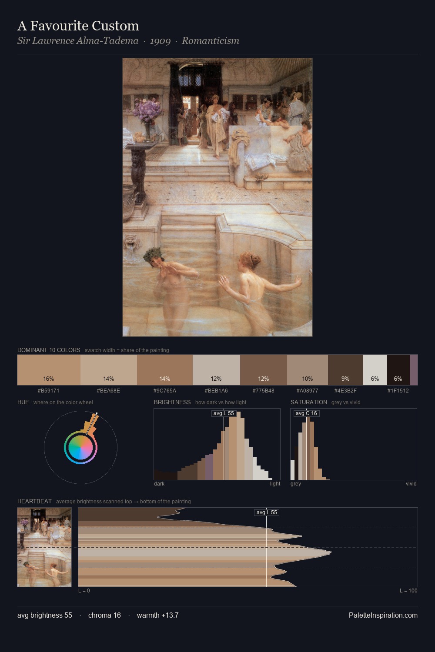Screen dimensions: 435x652
Task: Open the main painting image
Action: pos(217,197)
